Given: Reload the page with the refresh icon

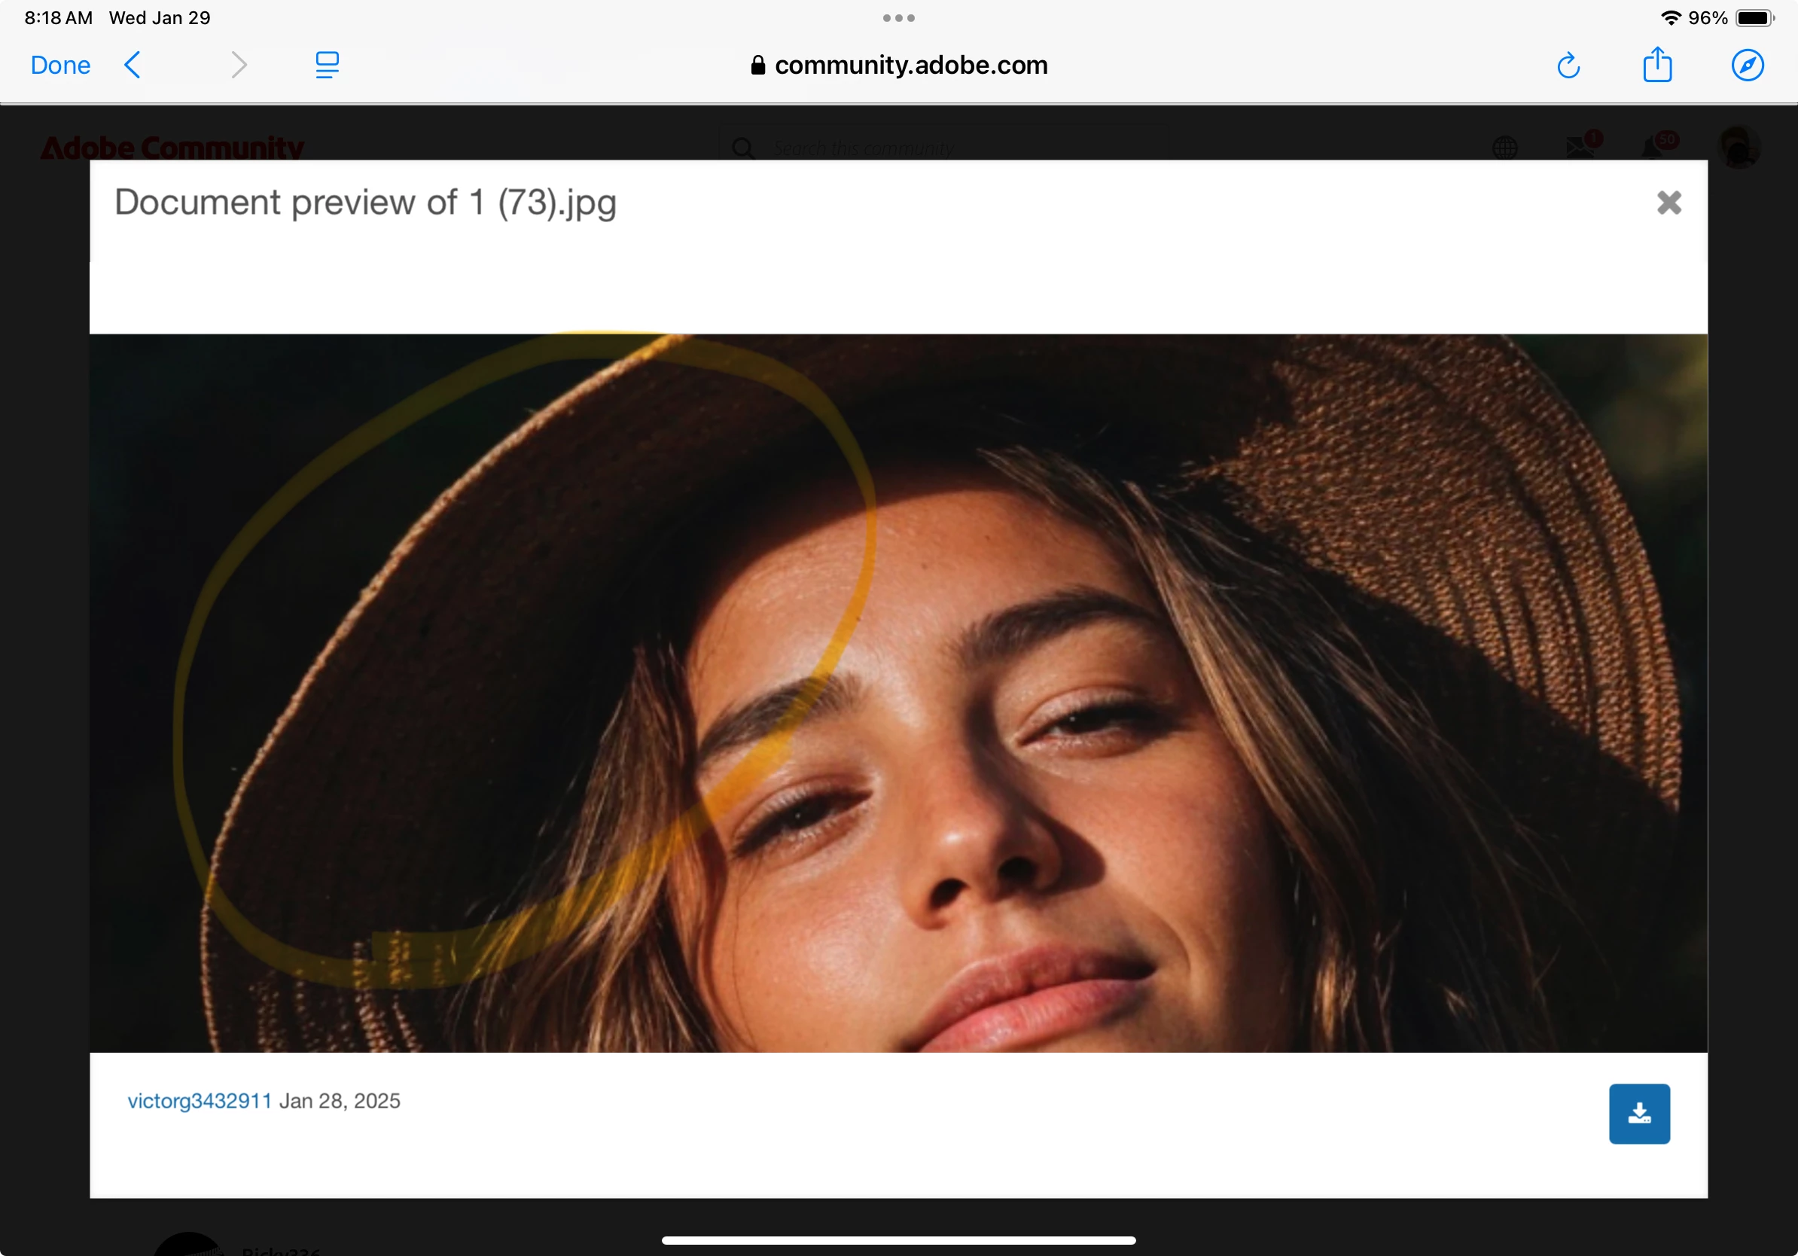Looking at the screenshot, I should (1568, 66).
